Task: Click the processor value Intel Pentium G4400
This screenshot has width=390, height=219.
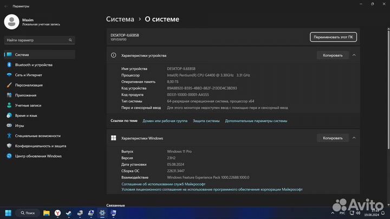Action: pyautogui.click(x=209, y=75)
